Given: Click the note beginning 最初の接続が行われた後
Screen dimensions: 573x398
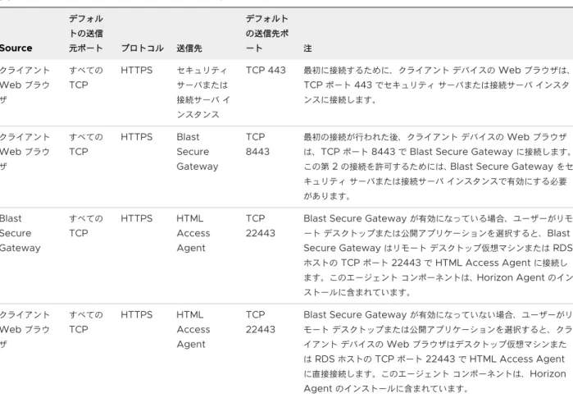Looking at the screenshot, I should coord(439,167).
